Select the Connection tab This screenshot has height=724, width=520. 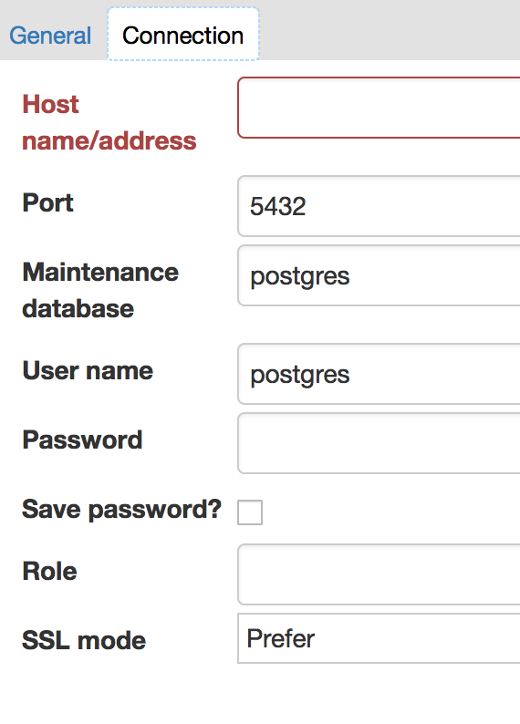pos(183,34)
